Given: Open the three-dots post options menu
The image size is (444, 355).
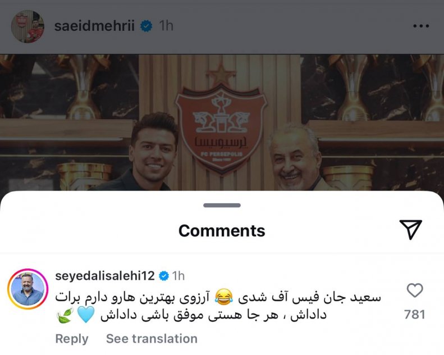Looking at the screenshot, I should (421, 26).
